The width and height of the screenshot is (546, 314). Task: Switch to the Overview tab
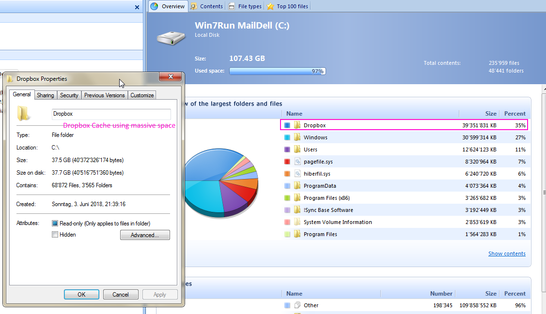click(x=169, y=6)
